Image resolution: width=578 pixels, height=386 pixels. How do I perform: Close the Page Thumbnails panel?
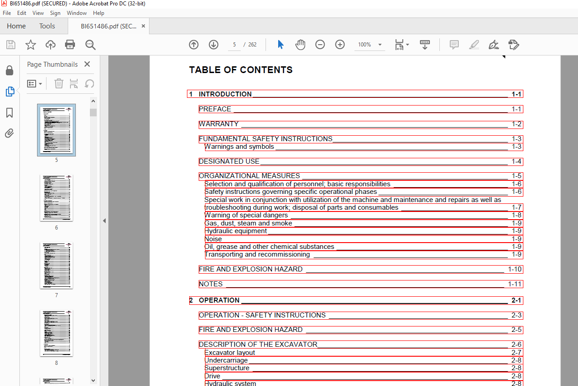[87, 64]
